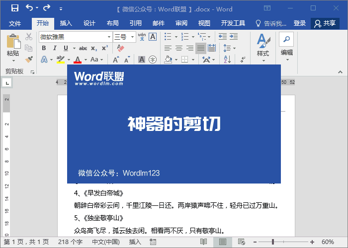Open the 编辑 editing menu
Image resolution: width=348 pixels, height=248 pixels.
coord(286,47)
